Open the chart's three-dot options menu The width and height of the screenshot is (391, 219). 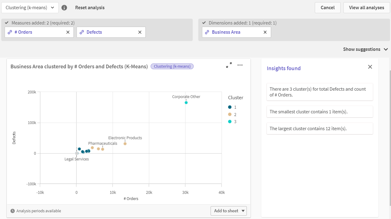coord(240,65)
